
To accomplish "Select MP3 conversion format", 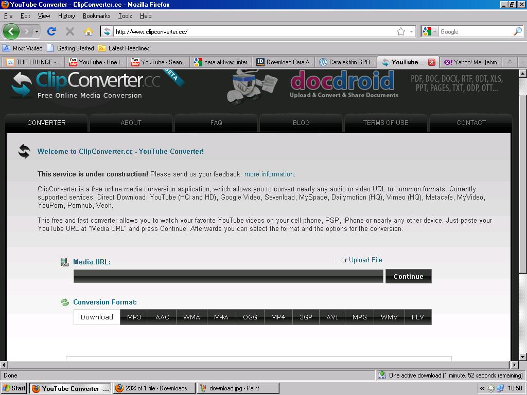I will pyautogui.click(x=134, y=317).
